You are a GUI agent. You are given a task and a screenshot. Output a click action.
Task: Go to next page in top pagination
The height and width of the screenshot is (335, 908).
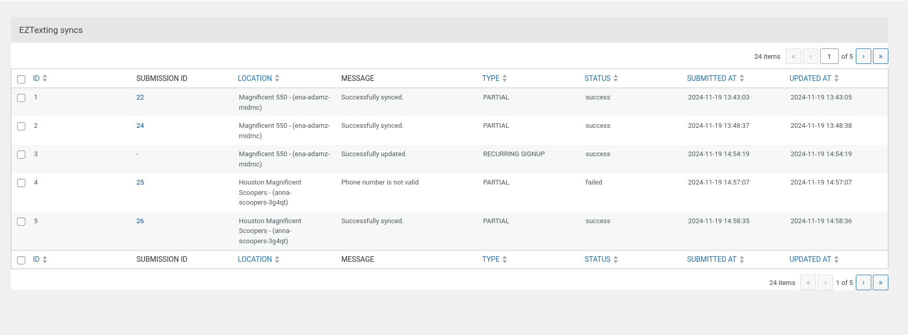point(863,56)
